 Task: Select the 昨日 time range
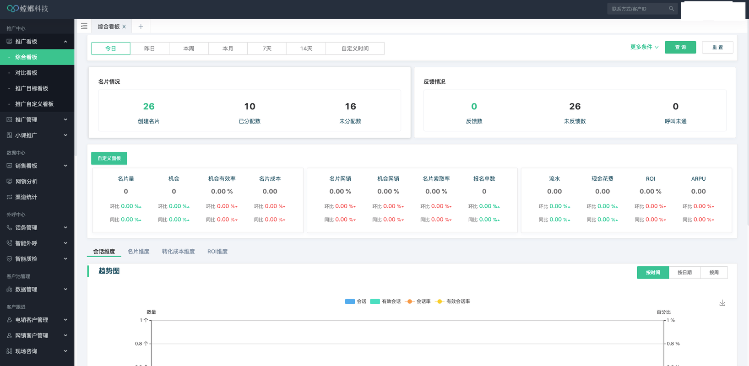[150, 48]
